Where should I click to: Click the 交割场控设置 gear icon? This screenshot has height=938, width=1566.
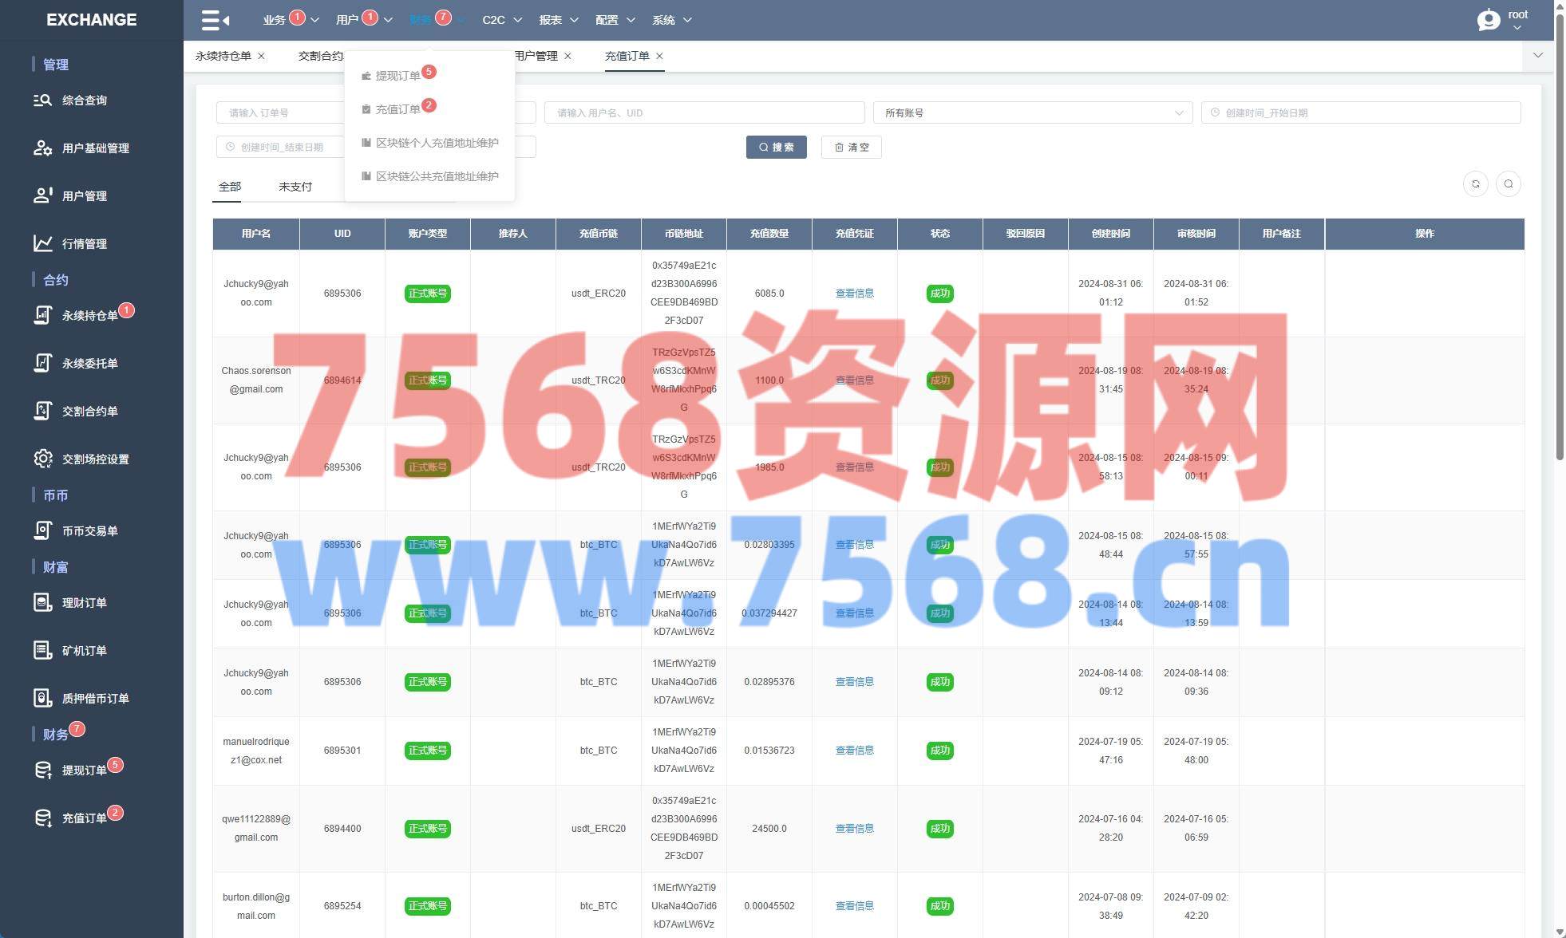(42, 459)
